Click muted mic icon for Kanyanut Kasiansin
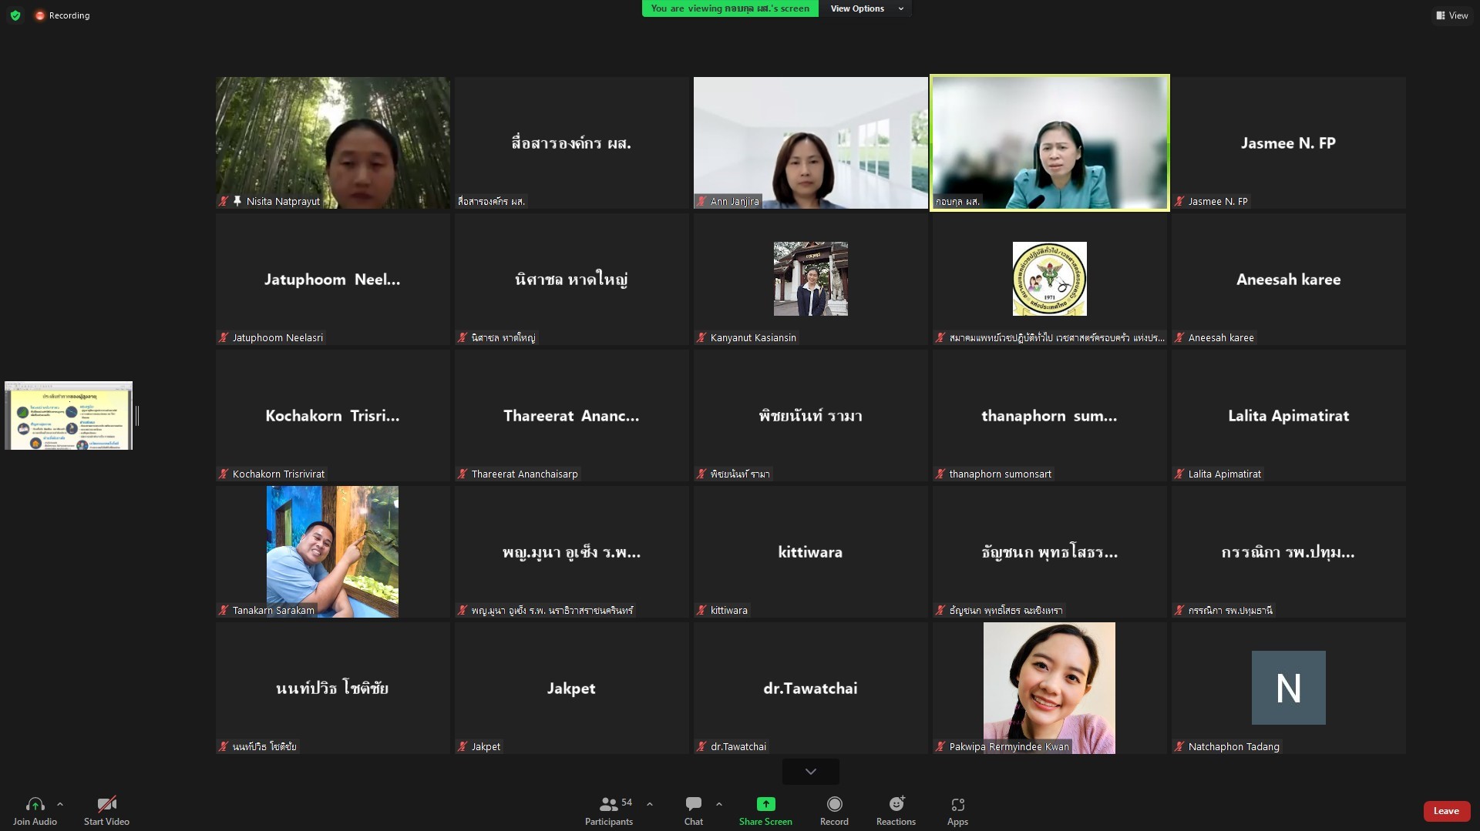The height and width of the screenshot is (831, 1480). (701, 337)
